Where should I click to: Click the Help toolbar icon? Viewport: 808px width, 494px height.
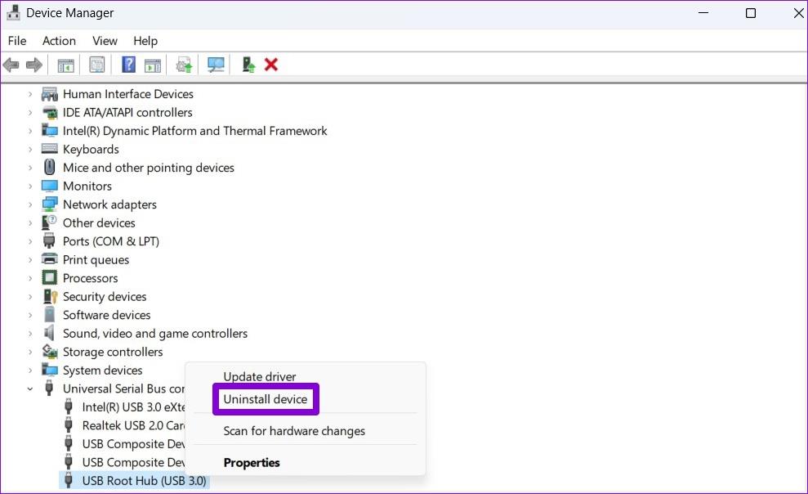click(x=128, y=65)
